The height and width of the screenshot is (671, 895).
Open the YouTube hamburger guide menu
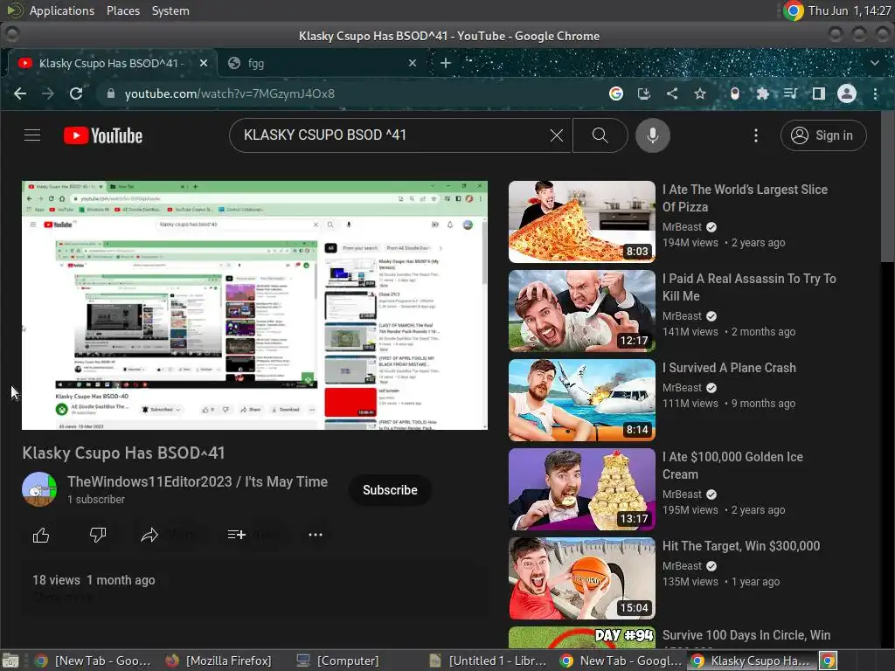tap(32, 135)
